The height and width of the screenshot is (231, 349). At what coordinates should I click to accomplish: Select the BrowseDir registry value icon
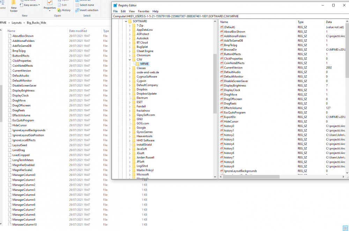[222, 50]
